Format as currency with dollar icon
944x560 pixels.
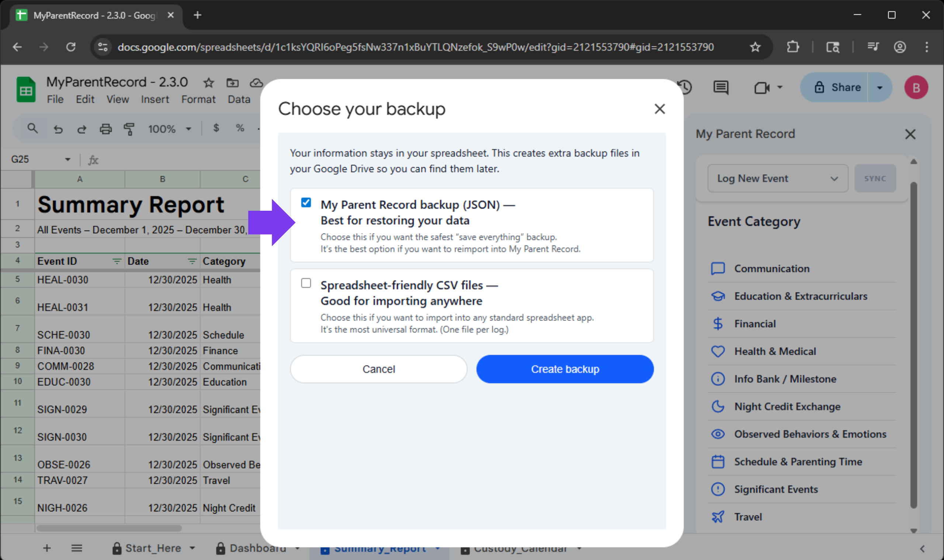(x=216, y=128)
